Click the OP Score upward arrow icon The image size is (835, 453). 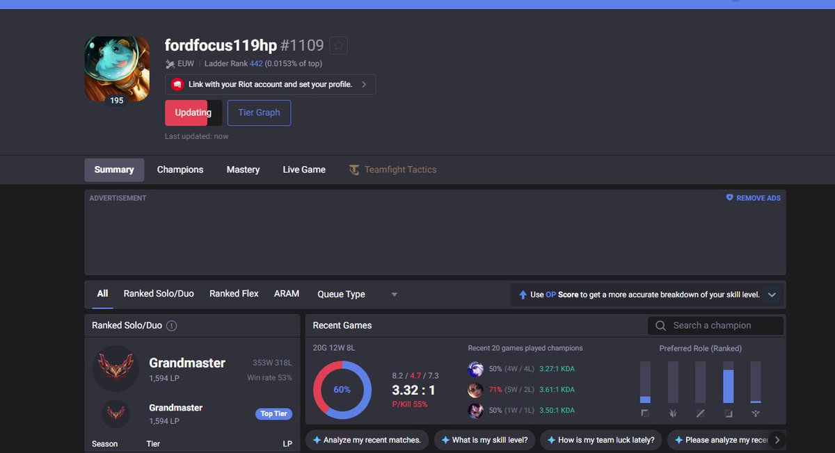tap(523, 295)
